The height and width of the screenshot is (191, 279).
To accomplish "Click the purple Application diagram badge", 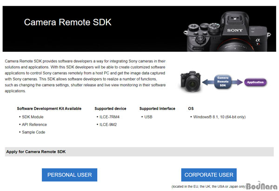I will tap(255, 82).
